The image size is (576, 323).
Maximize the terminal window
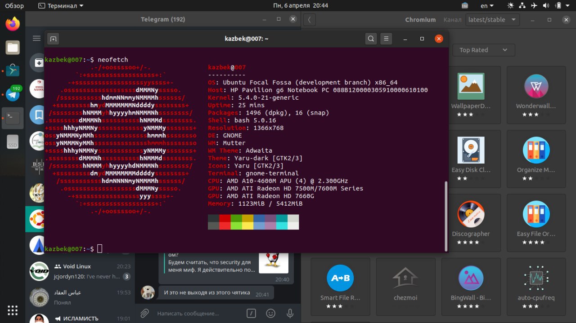(422, 39)
